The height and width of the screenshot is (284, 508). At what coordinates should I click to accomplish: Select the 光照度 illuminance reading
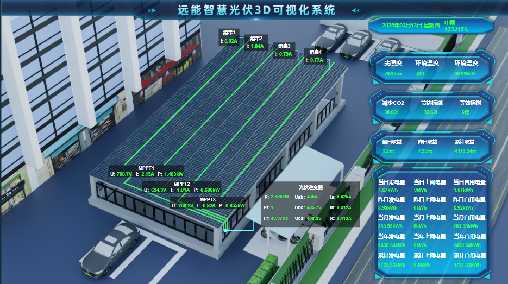(x=393, y=68)
